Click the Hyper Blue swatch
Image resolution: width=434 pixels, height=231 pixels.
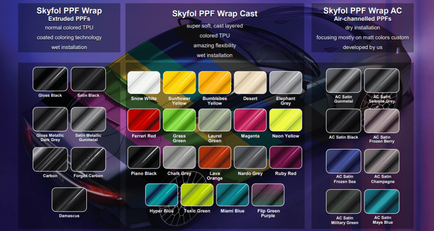[161, 195]
